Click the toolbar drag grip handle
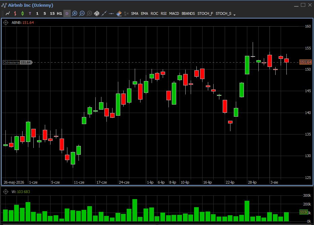 click(x=3, y=13)
